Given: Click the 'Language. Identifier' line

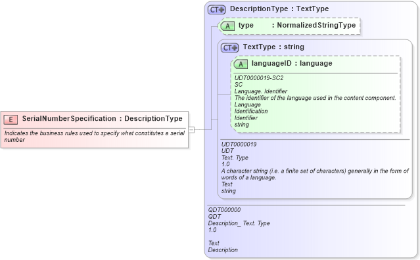Looking at the screenshot, I should (x=261, y=91).
